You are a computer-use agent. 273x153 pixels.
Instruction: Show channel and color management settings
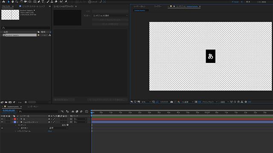tap(179, 102)
